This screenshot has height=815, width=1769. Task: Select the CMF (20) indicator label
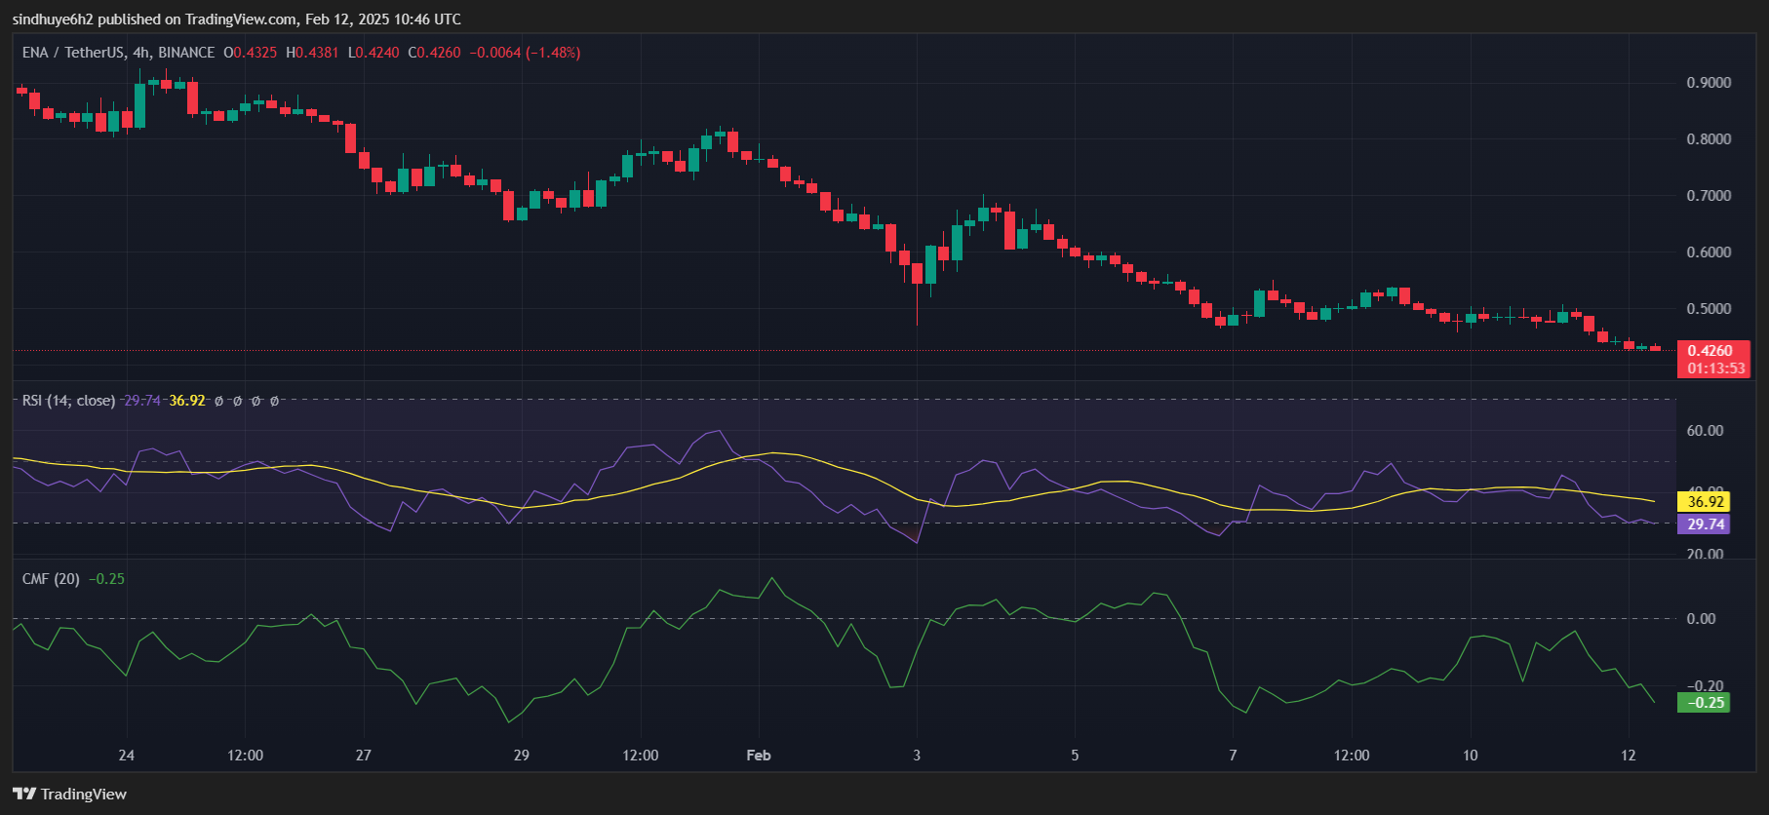[51, 579]
